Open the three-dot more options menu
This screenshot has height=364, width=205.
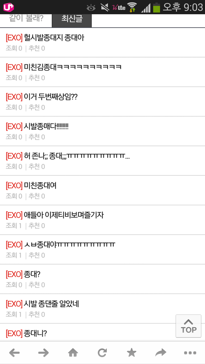[x=190, y=353]
